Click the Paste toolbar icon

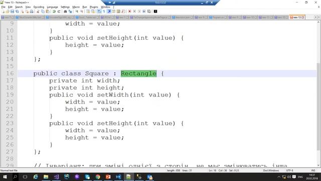[x=48, y=12]
